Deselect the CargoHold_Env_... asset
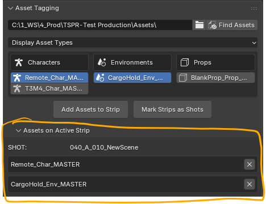266x204 pixels. click(132, 78)
